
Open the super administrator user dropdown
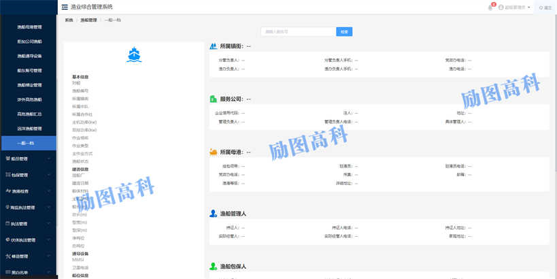516,7
